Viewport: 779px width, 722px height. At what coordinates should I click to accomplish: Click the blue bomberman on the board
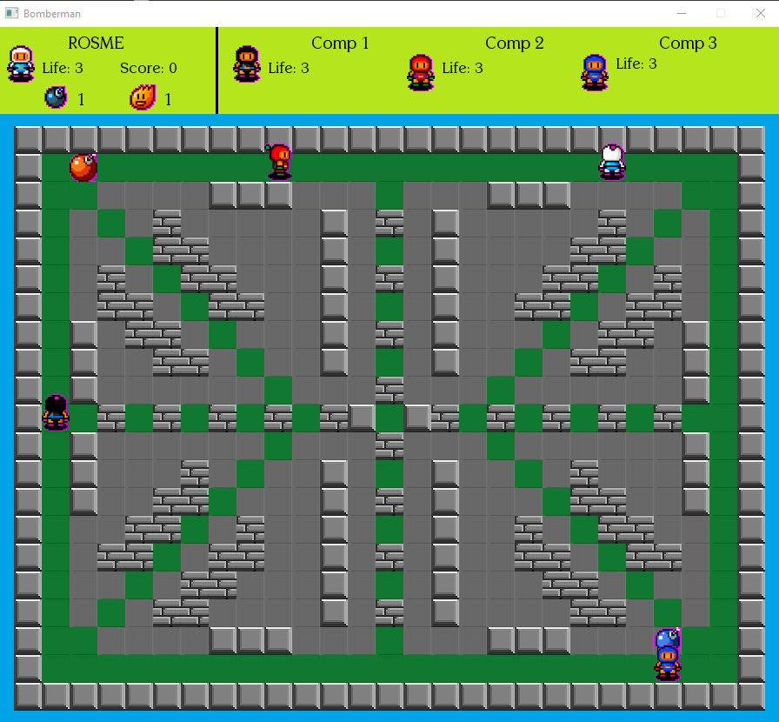point(668,663)
